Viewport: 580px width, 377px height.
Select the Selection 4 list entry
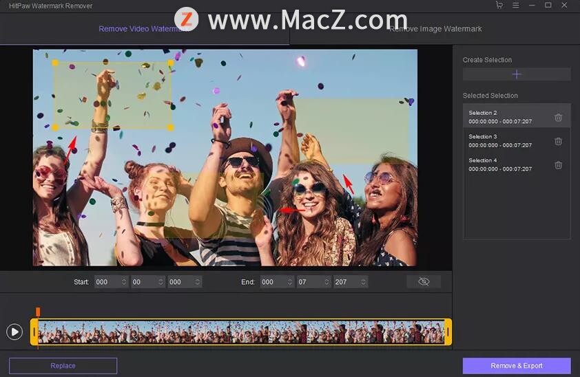click(x=517, y=164)
